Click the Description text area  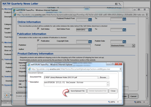pos(77,84)
